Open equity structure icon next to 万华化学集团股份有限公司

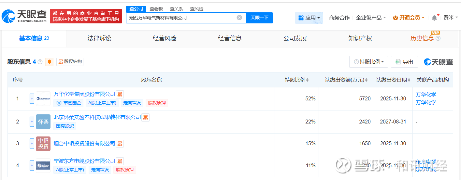pyautogui.click(x=120, y=94)
